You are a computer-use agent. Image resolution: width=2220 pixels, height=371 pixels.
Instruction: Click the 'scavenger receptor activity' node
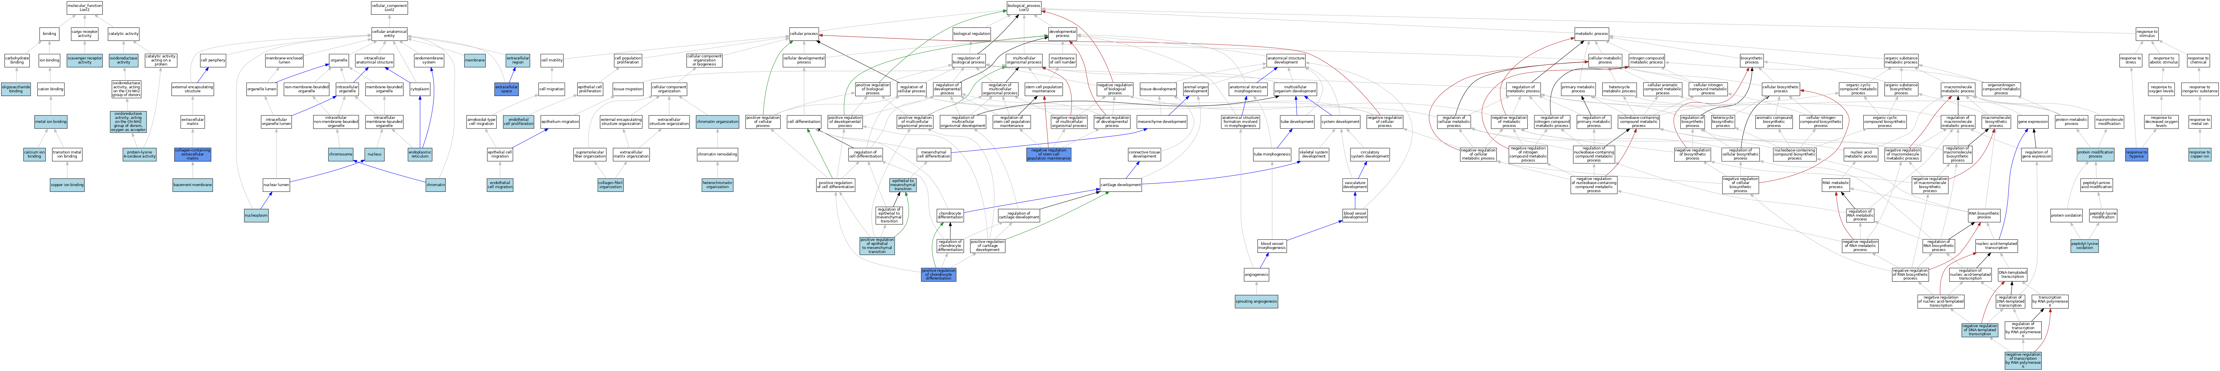pyautogui.click(x=84, y=60)
